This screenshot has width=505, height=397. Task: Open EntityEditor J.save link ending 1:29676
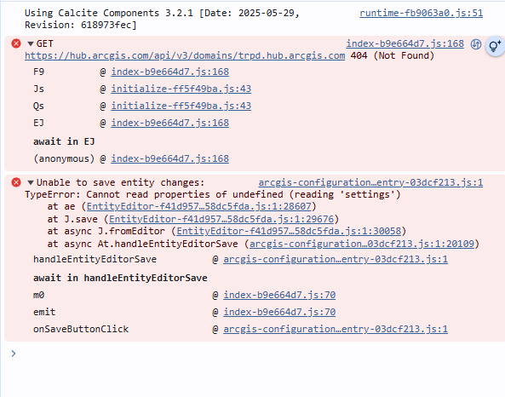click(221, 219)
